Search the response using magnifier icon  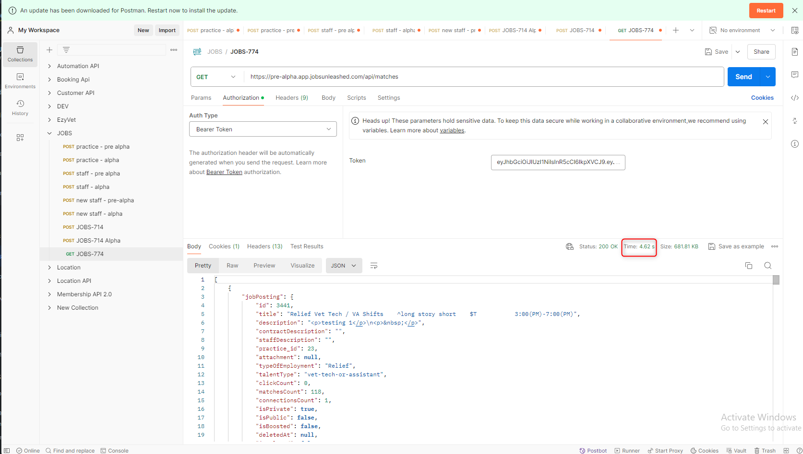(x=768, y=266)
